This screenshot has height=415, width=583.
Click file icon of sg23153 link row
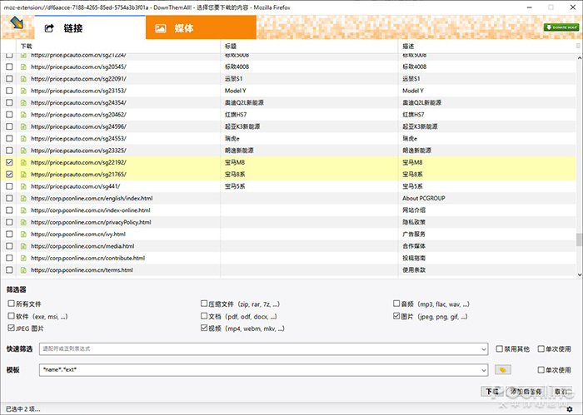click(x=23, y=91)
